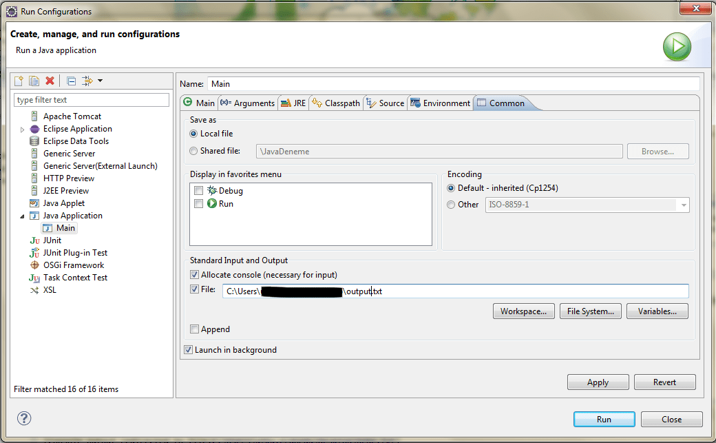Screen dimensions: 716x443
Task: Click the OSGi Framework icon
Action: click(x=34, y=265)
